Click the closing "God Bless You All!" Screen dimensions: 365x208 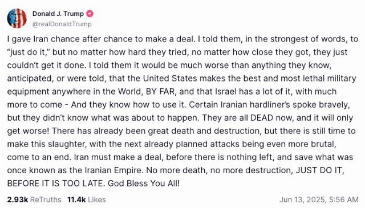click(144, 183)
